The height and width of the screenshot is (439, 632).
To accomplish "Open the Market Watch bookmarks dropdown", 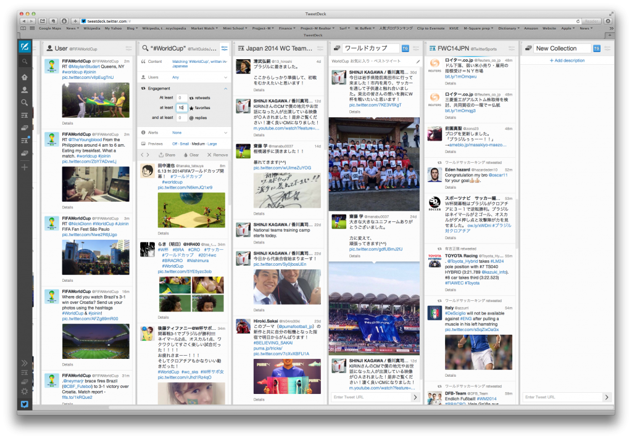I will coord(204,28).
